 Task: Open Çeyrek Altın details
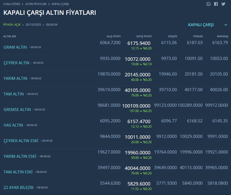click(x=16, y=63)
